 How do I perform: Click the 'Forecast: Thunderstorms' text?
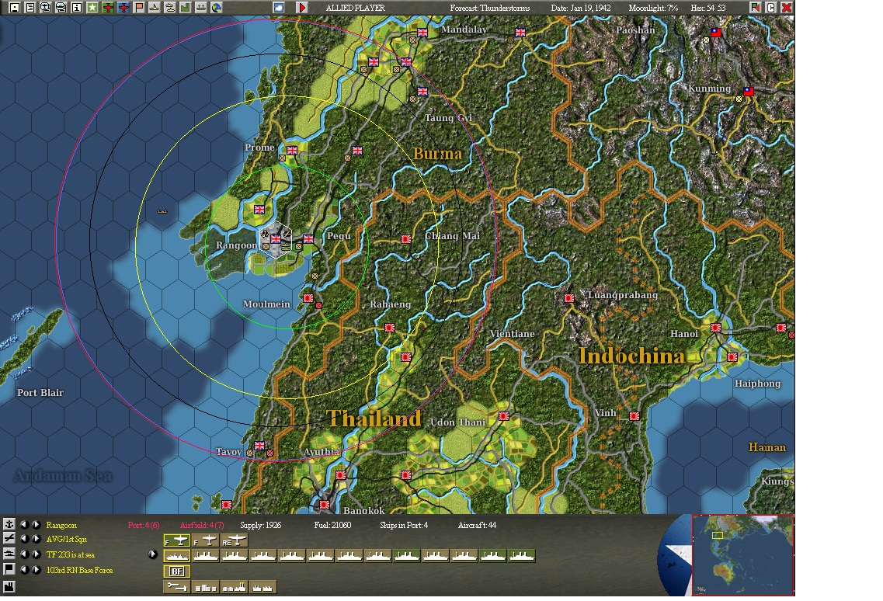click(490, 8)
